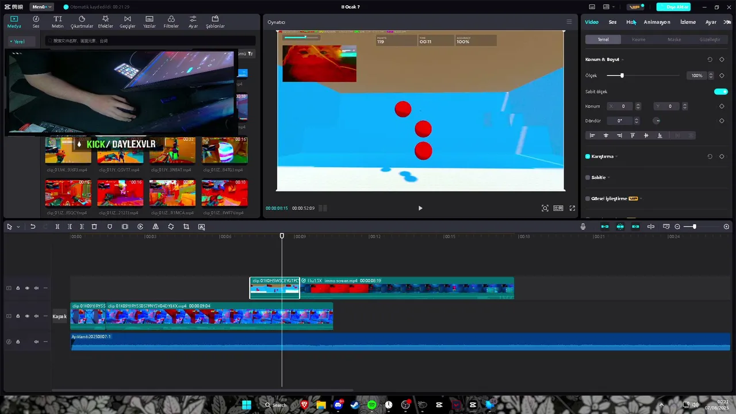Click the reverse playback icon
The height and width of the screenshot is (414, 736).
tap(140, 227)
